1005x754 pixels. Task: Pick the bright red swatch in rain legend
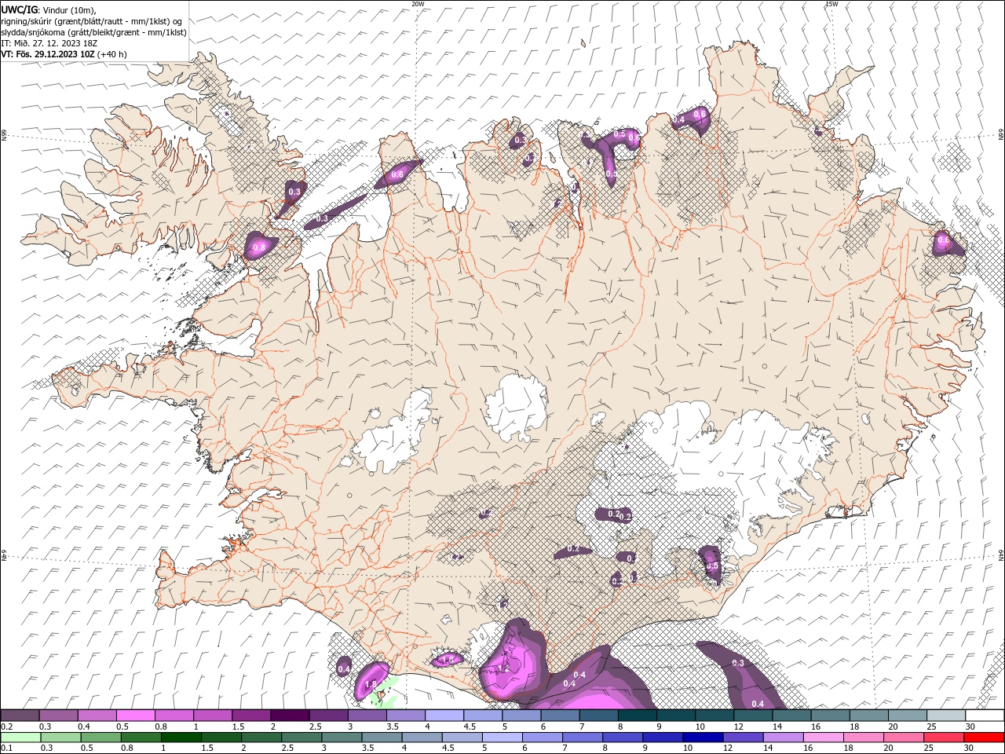pyautogui.click(x=984, y=738)
